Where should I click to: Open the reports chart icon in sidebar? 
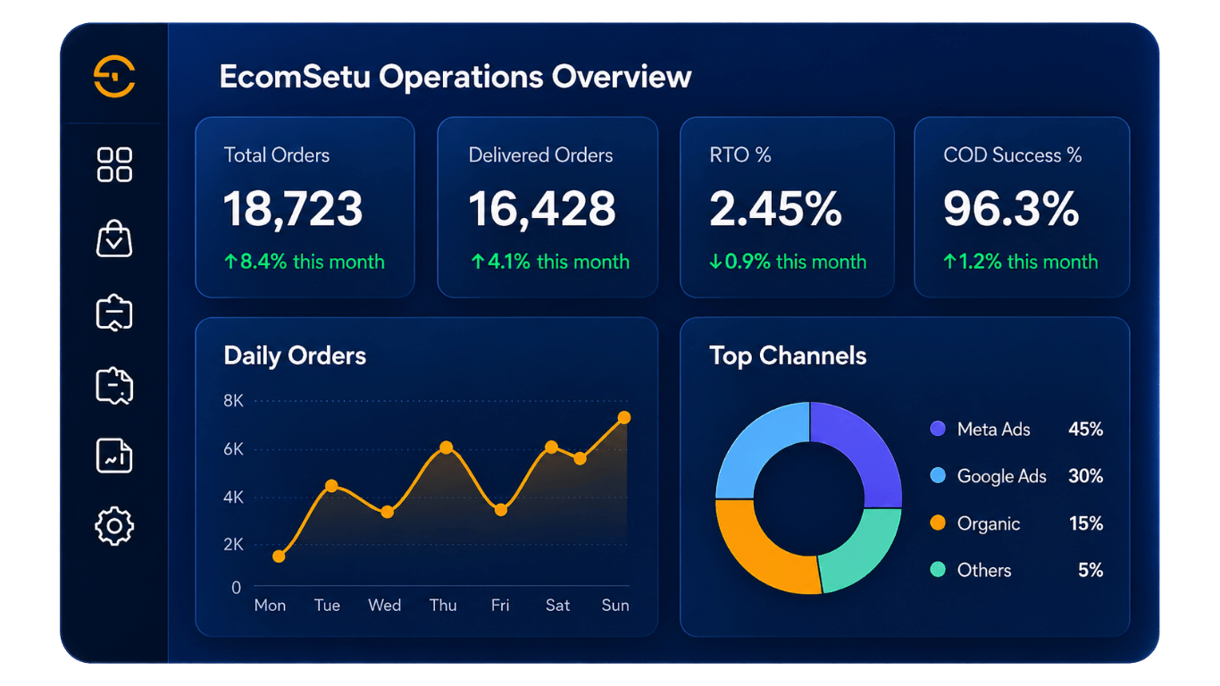114,456
